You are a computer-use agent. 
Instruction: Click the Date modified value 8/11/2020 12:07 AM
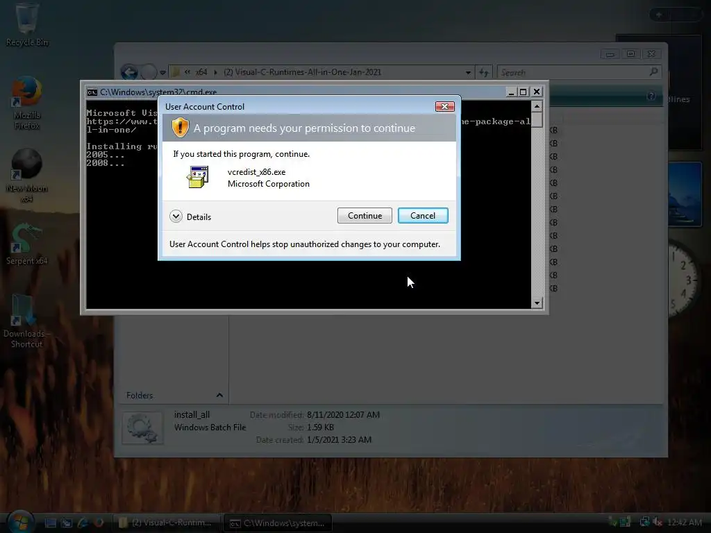343,415
